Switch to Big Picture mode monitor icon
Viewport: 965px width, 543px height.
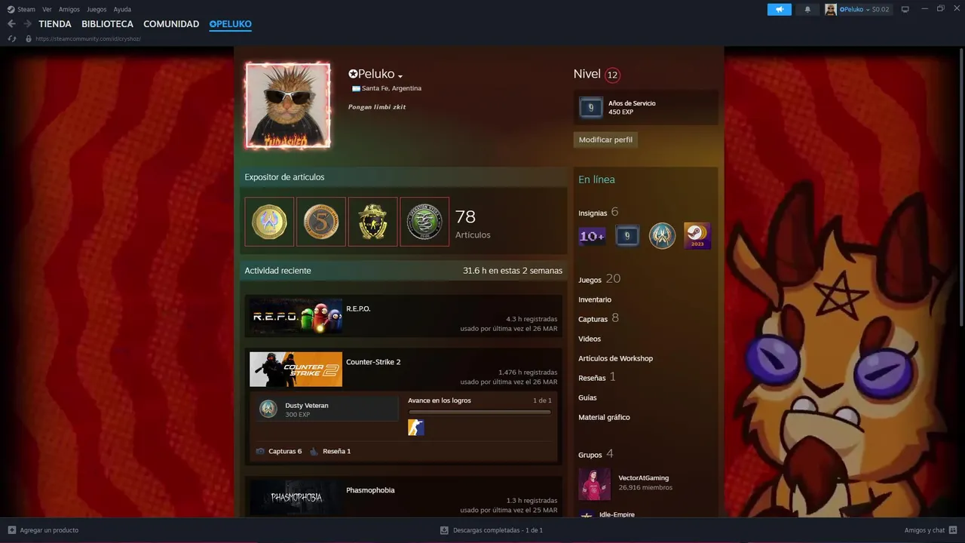905,9
